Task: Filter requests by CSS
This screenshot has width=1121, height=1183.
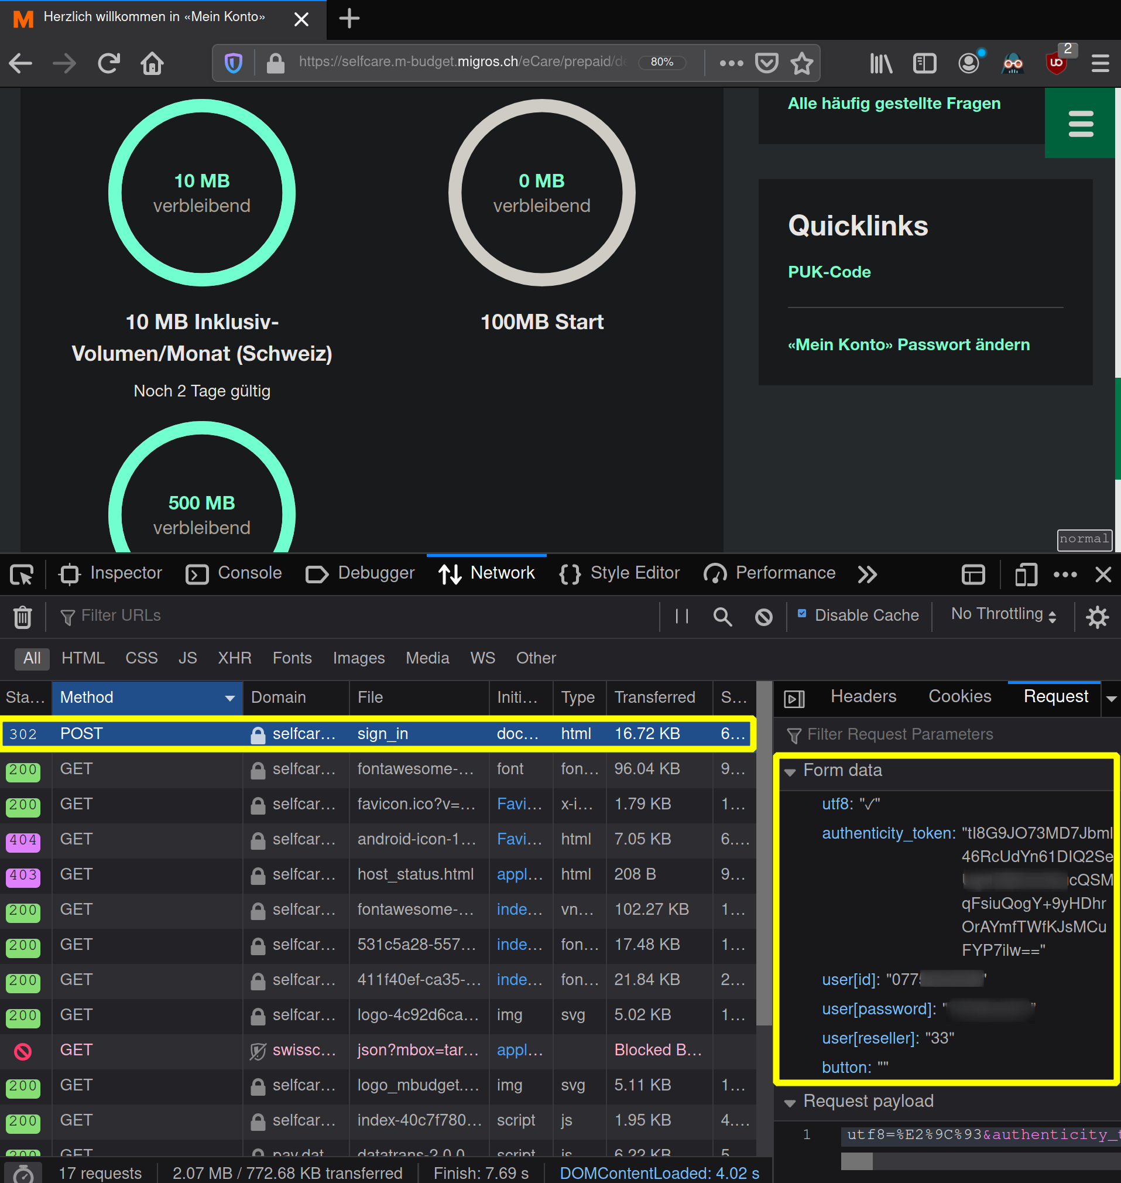Action: point(142,659)
